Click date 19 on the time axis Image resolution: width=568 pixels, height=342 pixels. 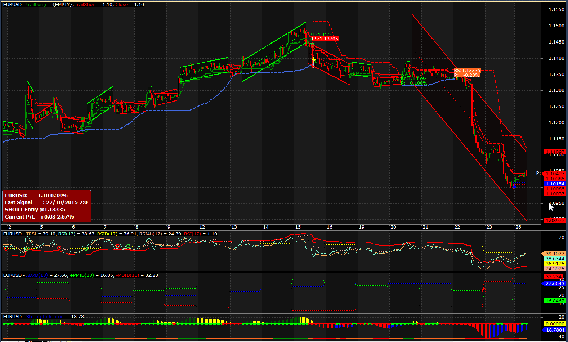(362, 227)
